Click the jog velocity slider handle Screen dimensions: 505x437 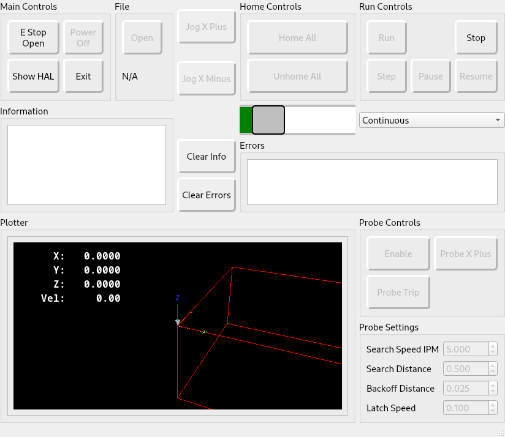click(x=268, y=120)
